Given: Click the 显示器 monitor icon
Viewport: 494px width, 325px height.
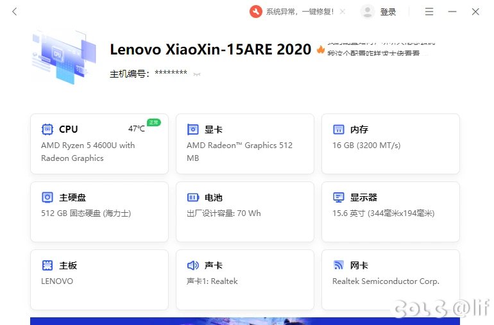Looking at the screenshot, I should [x=339, y=197].
